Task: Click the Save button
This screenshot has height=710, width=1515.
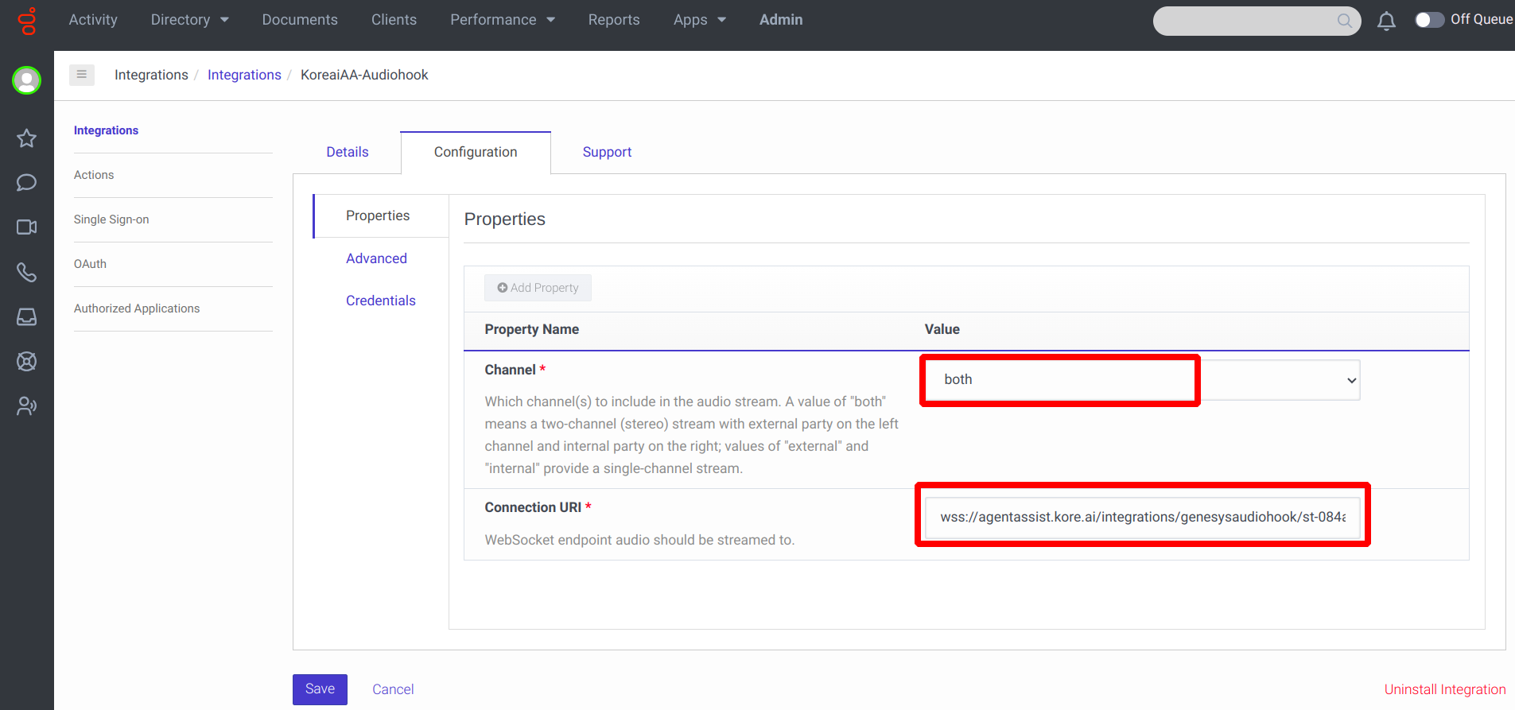Action: (320, 689)
